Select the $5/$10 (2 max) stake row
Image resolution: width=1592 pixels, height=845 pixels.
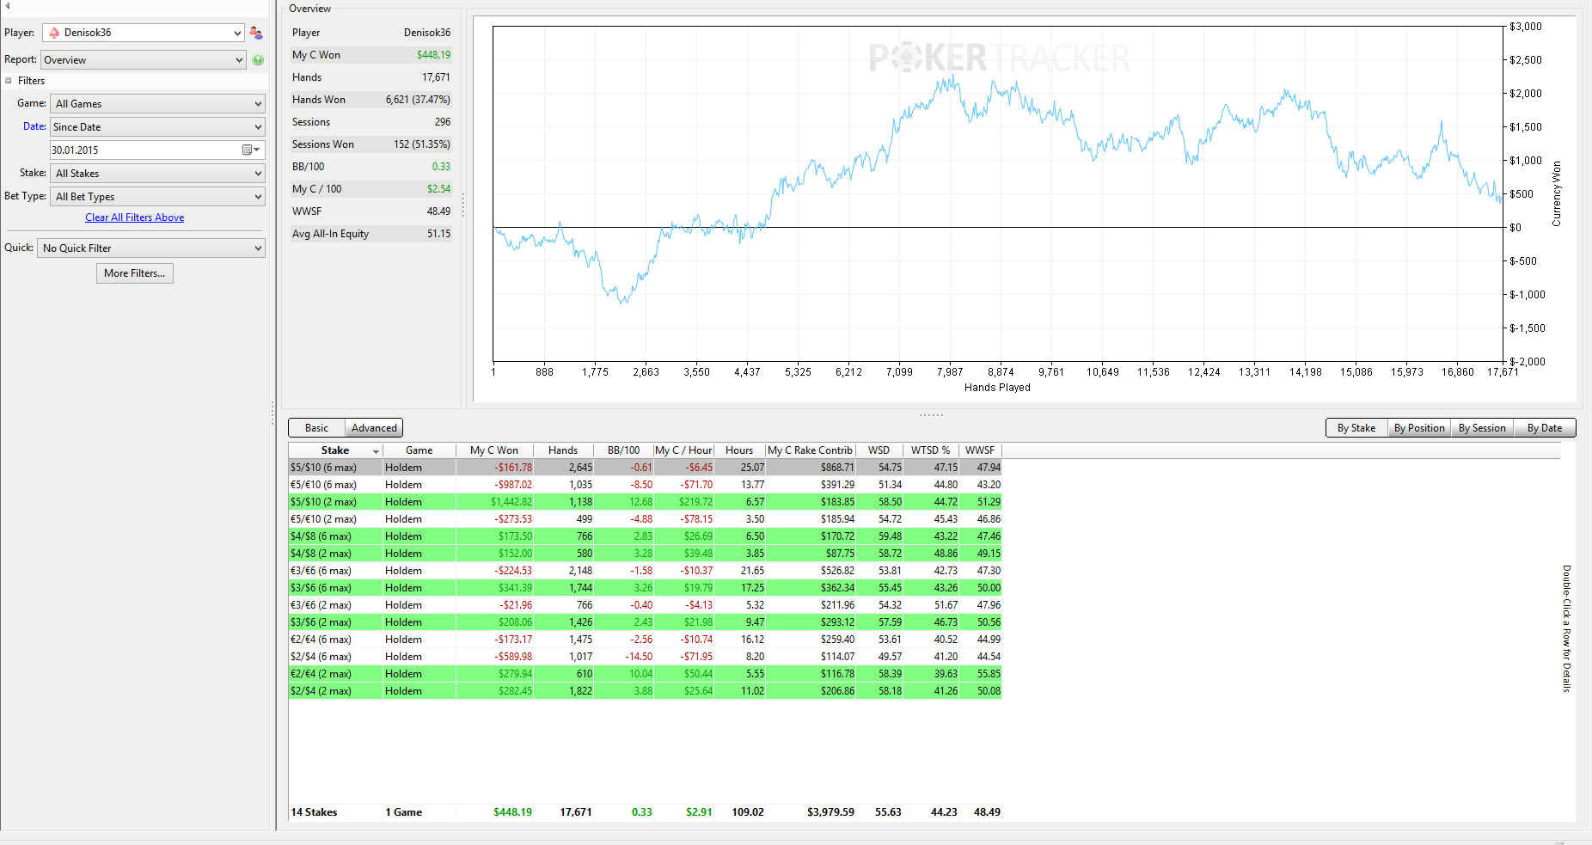click(645, 502)
